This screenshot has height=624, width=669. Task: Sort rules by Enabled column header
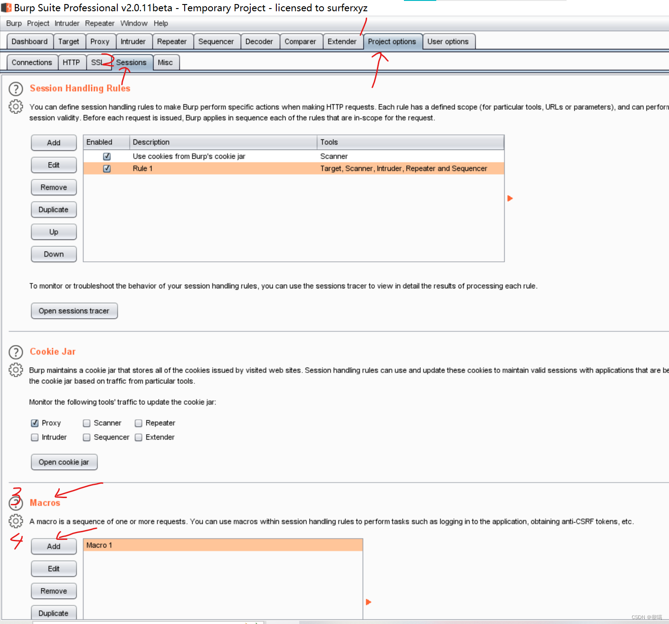(x=106, y=142)
